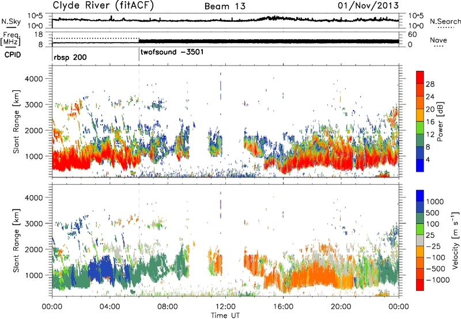Pick the light green power segment between 12 and 16
This screenshot has width=461, height=319.
(x=420, y=128)
